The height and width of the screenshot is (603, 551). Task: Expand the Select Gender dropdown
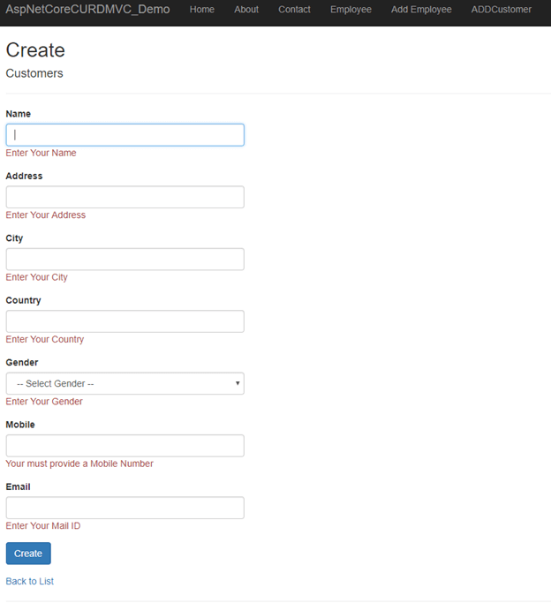(125, 383)
